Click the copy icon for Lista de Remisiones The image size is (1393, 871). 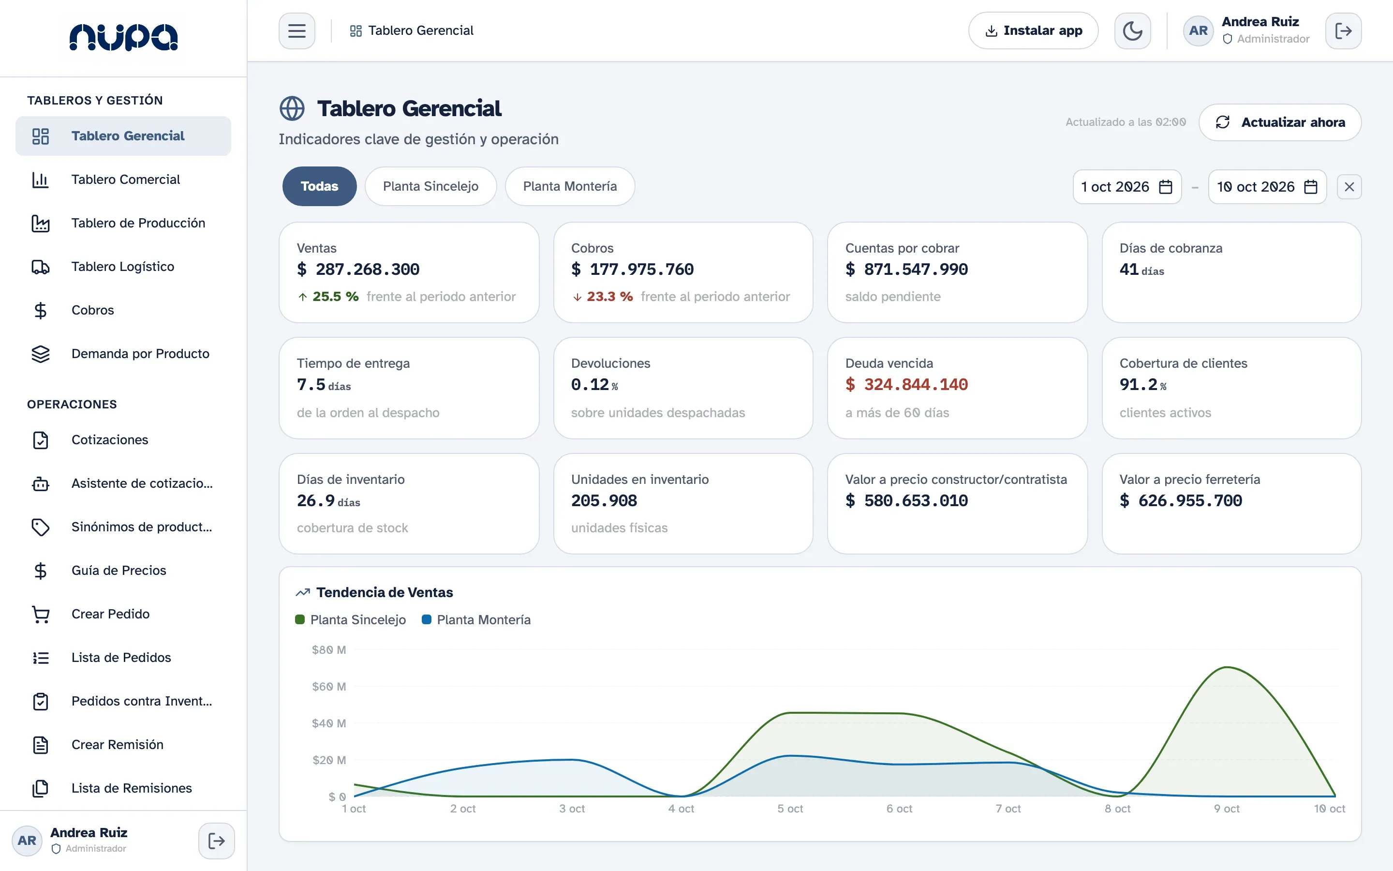(x=40, y=788)
